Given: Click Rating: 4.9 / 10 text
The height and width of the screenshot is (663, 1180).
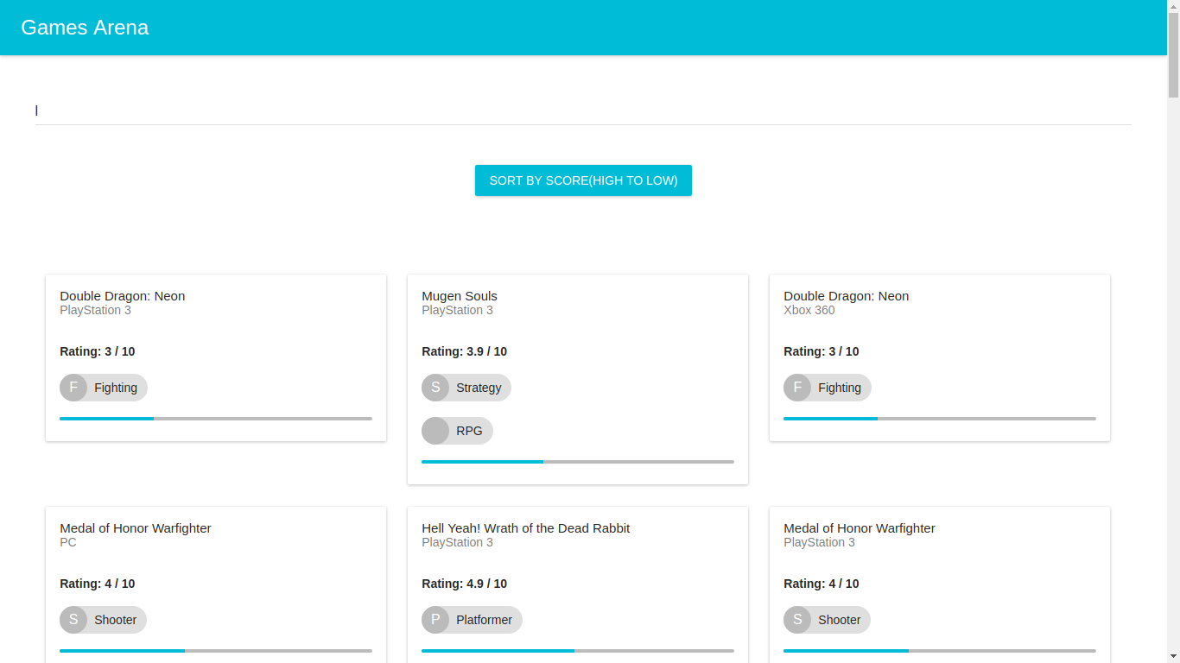Looking at the screenshot, I should pyautogui.click(x=465, y=584).
